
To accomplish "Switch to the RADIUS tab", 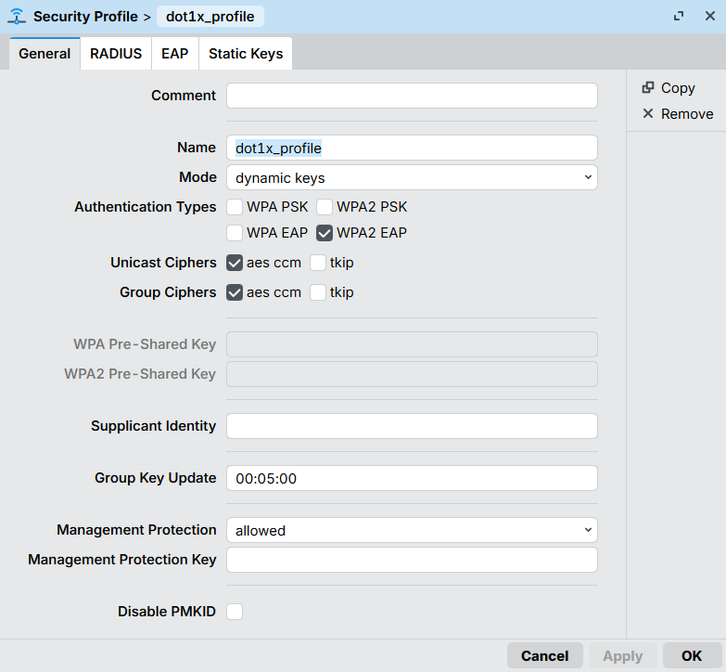I will click(x=116, y=54).
